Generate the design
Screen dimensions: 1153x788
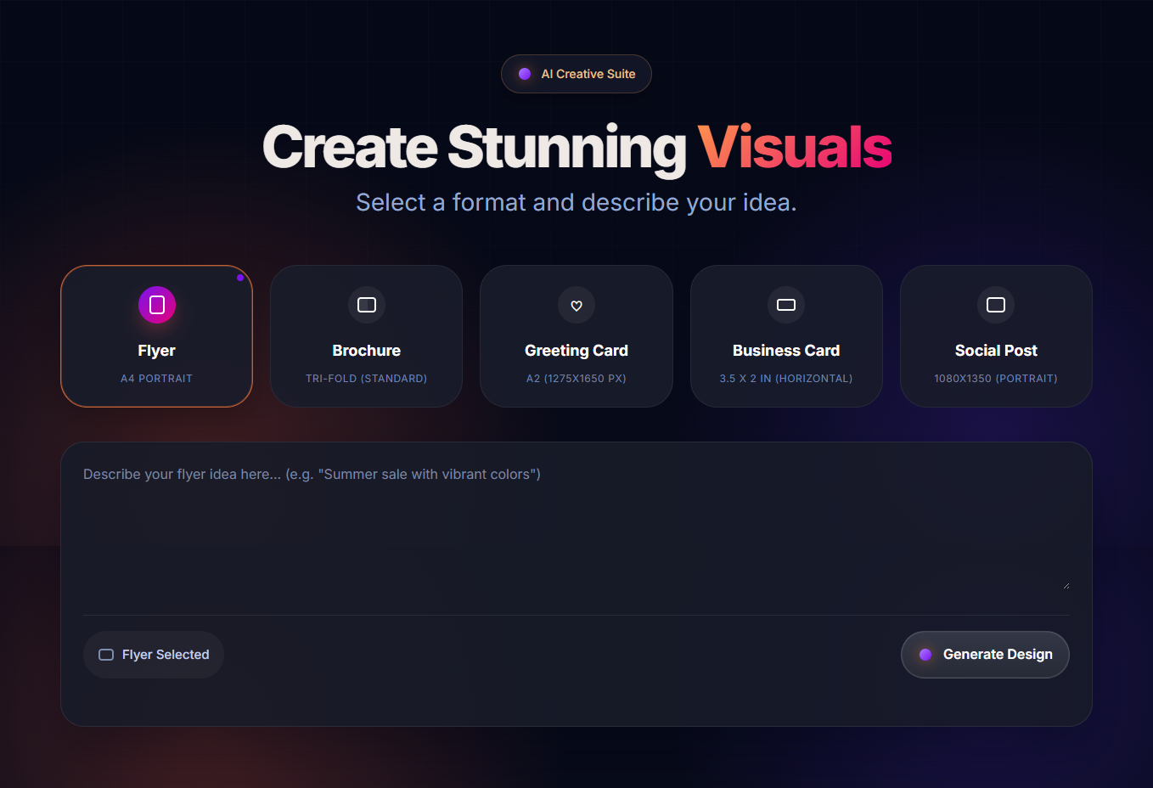coord(985,655)
